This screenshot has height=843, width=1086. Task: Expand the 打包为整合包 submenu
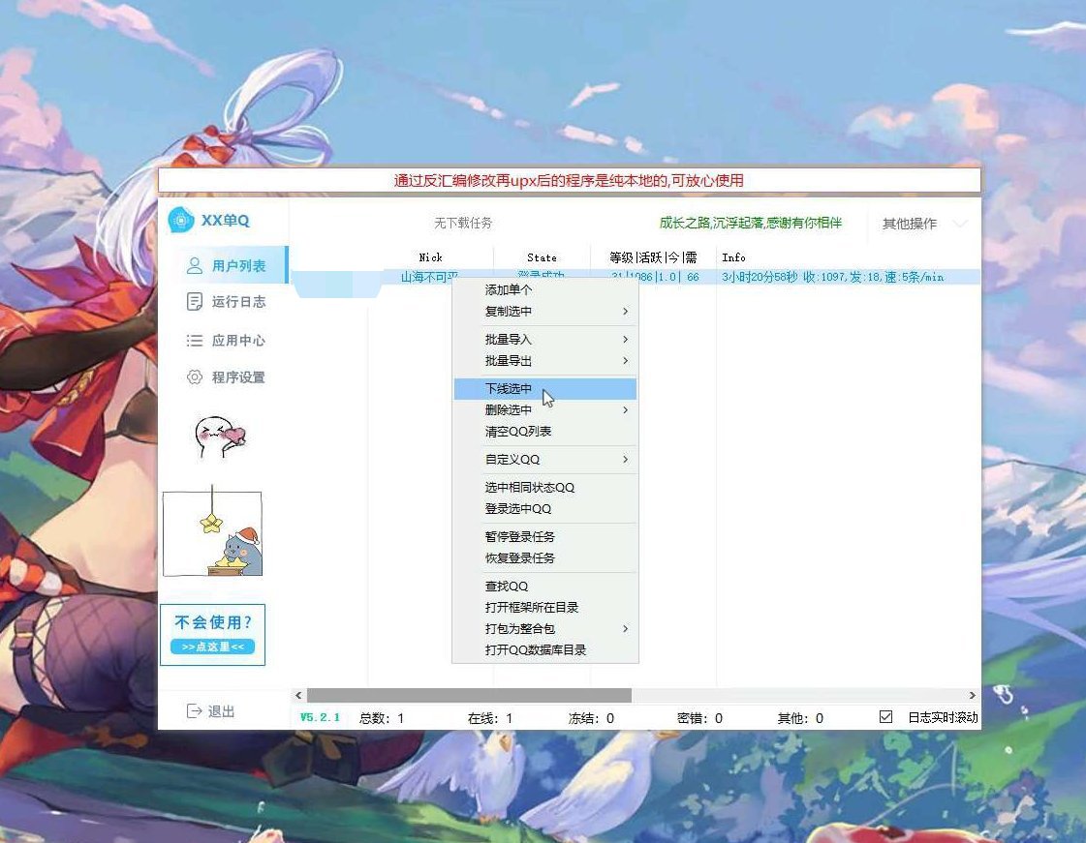[625, 629]
